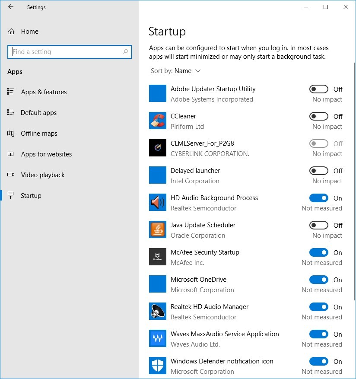Image resolution: width=356 pixels, height=379 pixels.
Task: Click the McAfee Security Startup icon
Action: pos(158,257)
